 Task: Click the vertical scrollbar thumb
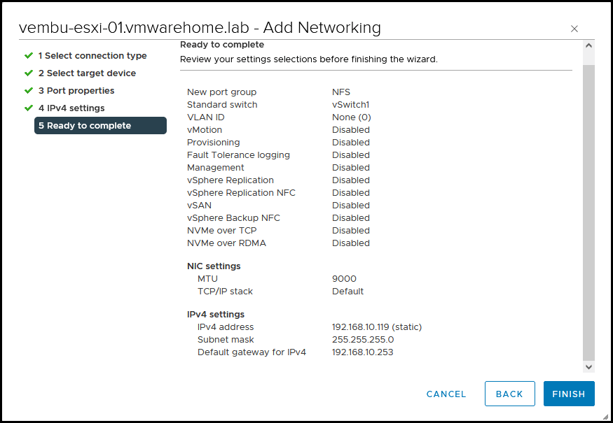(x=588, y=213)
